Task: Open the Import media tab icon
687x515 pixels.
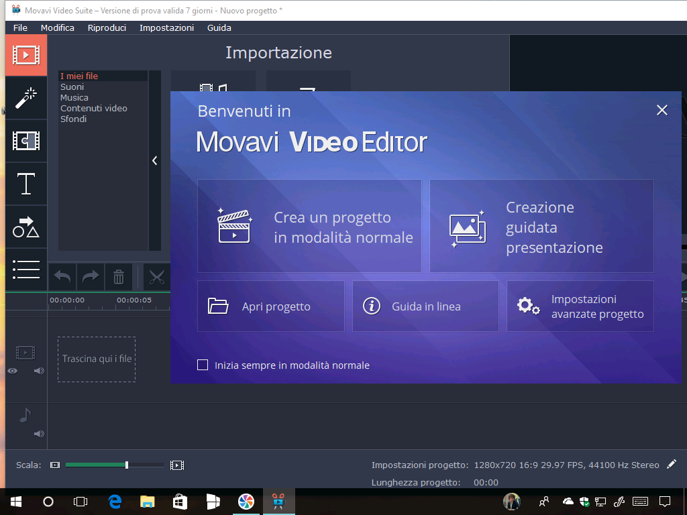Action: 26,55
